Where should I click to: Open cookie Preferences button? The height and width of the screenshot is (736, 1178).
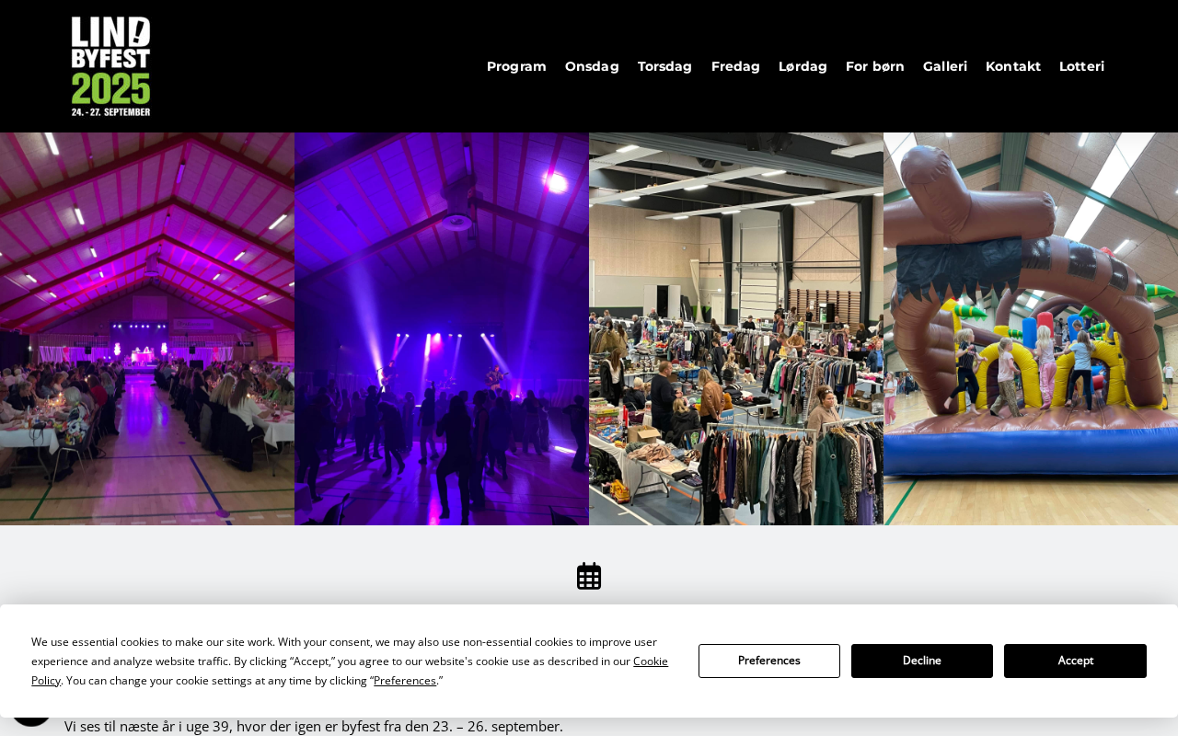[x=769, y=661]
